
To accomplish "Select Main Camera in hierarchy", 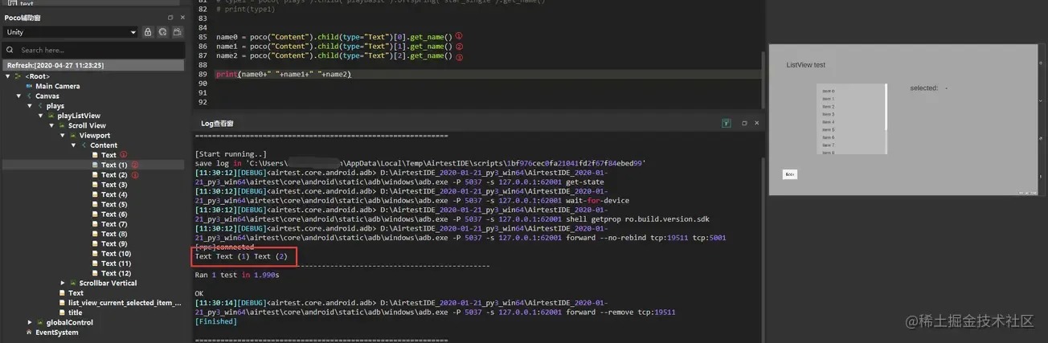I will (57, 86).
